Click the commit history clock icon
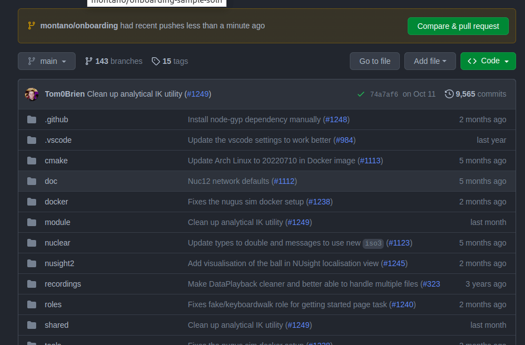This screenshot has width=525, height=345. [449, 94]
